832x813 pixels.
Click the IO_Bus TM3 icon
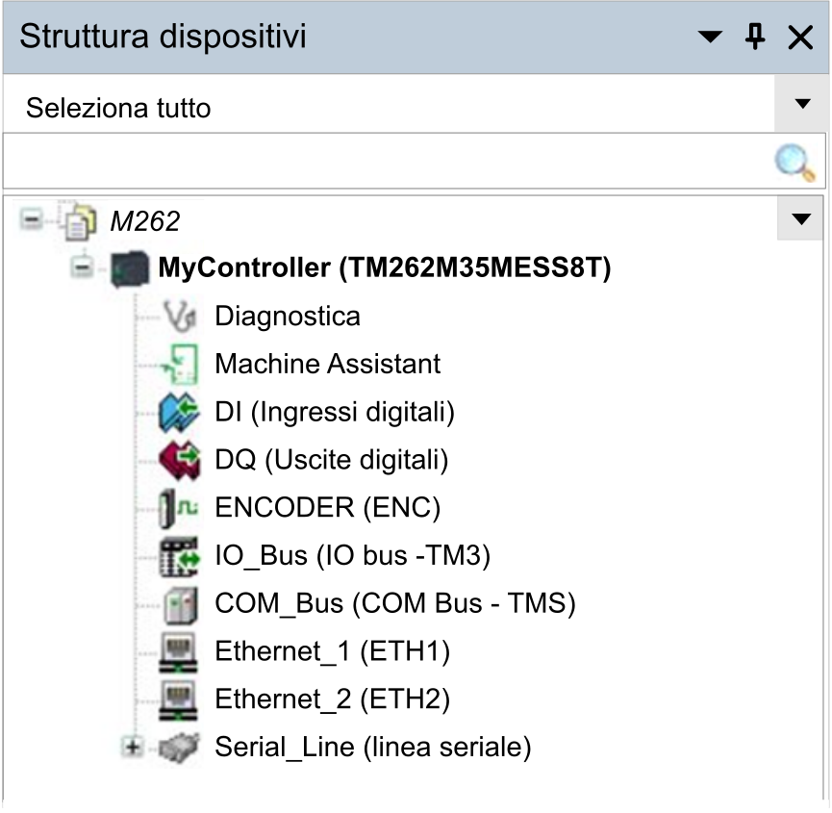click(x=180, y=555)
